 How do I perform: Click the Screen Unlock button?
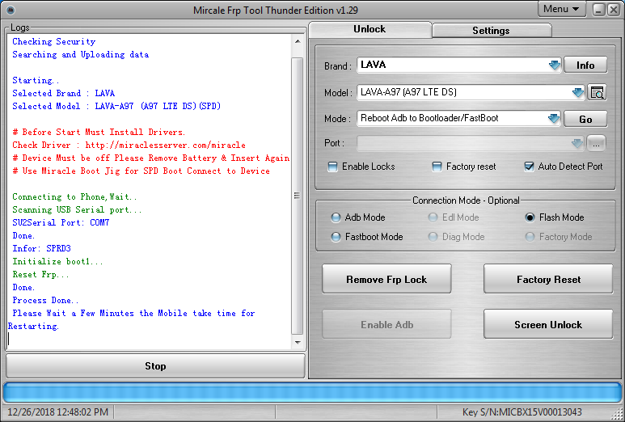(548, 324)
